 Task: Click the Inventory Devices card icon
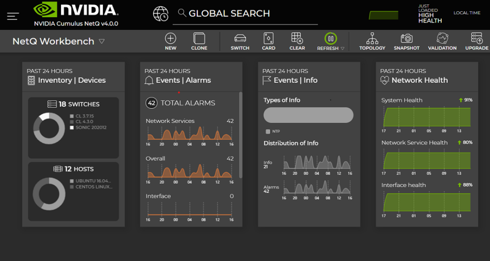tap(31, 80)
